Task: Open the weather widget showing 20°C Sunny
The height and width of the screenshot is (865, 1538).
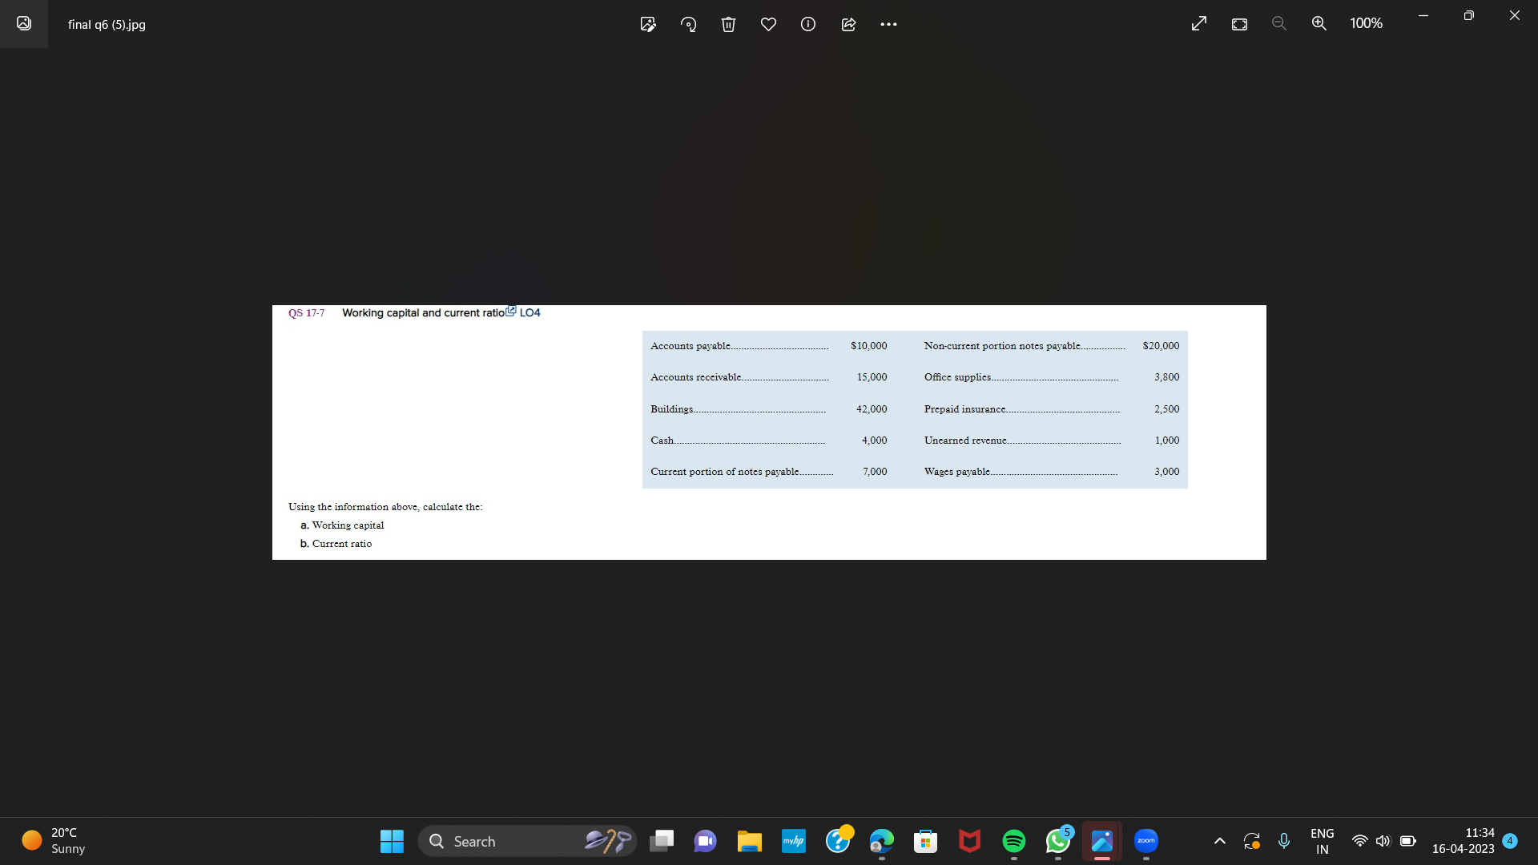Action: coord(54,841)
